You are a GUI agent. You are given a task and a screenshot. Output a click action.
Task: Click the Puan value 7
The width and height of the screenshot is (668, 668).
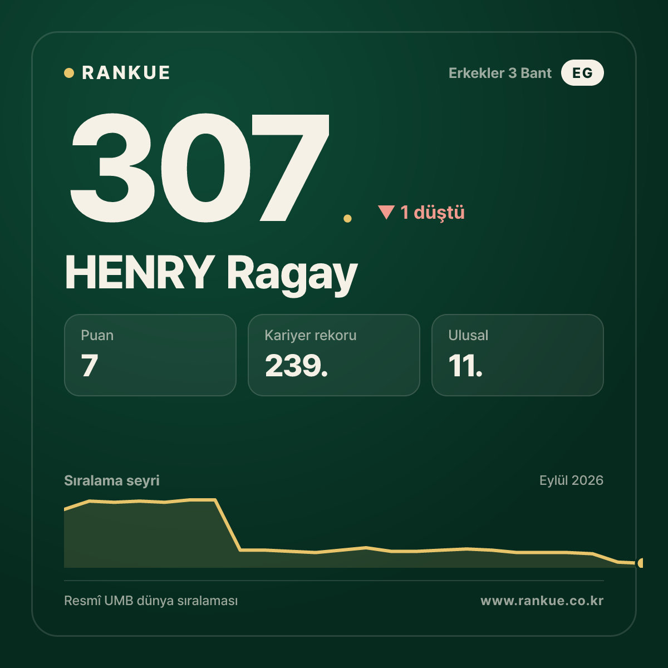click(x=90, y=366)
